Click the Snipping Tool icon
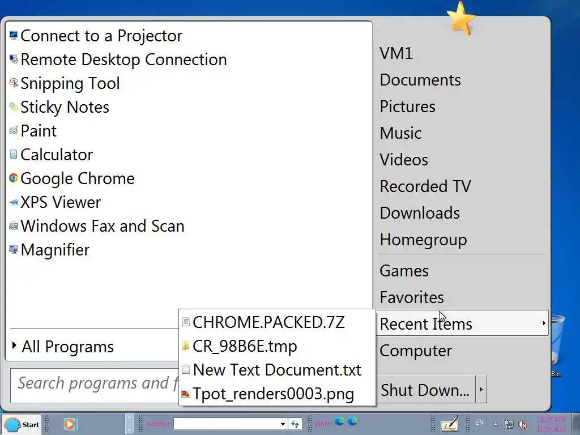This screenshot has height=435, width=580. [14, 83]
